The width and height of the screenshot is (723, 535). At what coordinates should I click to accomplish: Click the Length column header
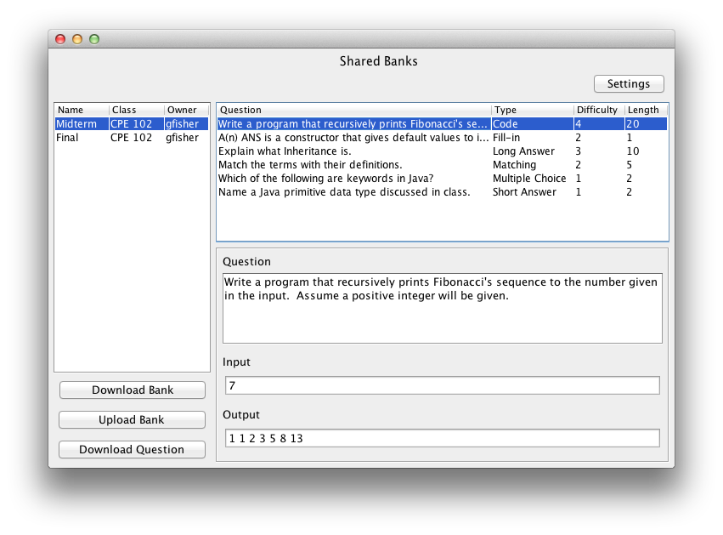click(x=645, y=111)
